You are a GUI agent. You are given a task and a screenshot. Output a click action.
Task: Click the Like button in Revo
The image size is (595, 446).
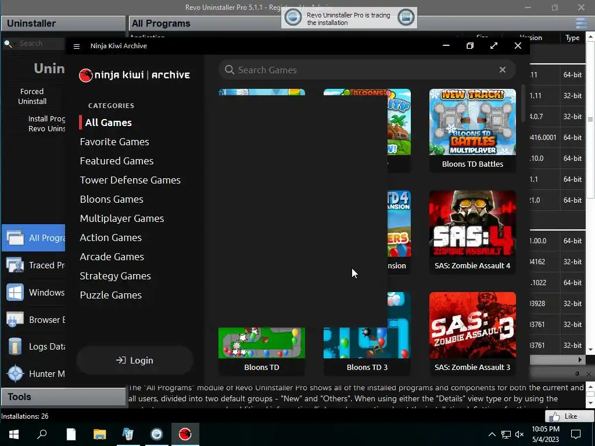click(569, 416)
